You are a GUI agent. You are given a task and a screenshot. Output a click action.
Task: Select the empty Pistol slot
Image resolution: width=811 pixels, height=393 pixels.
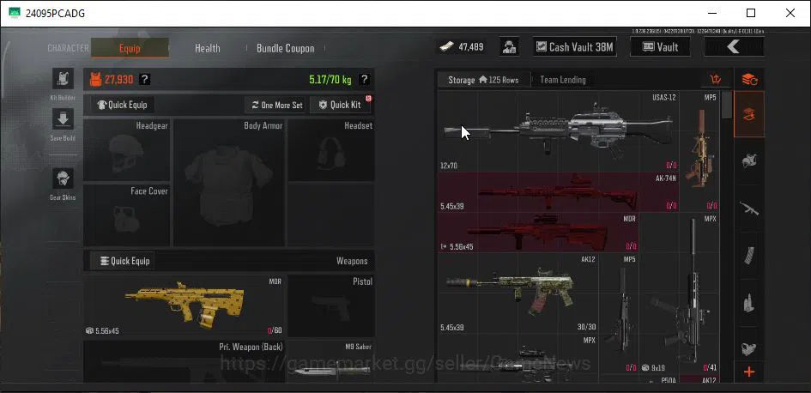tap(331, 305)
